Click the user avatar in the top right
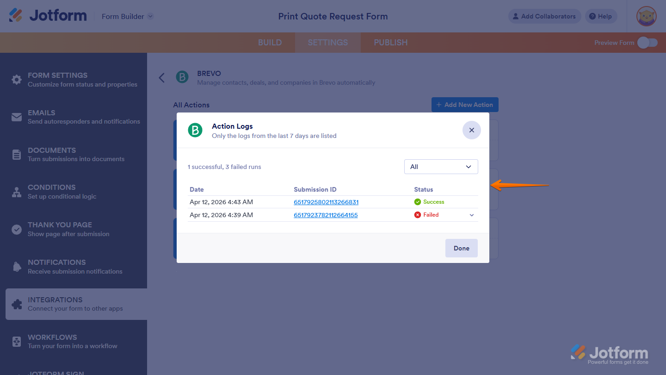Screen dimensions: 666x375 pyautogui.click(x=646, y=16)
